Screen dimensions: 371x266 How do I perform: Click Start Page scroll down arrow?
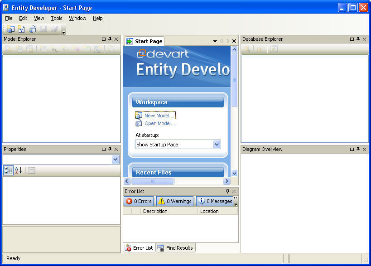234,173
